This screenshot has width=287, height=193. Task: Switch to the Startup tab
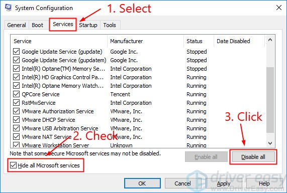[x=88, y=25]
